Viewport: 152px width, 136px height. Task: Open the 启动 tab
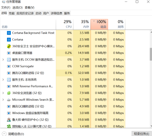38,13
